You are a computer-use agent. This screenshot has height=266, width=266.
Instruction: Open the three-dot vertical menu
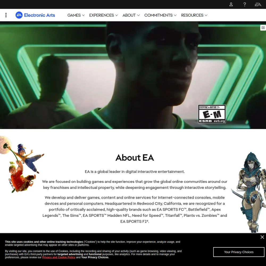[6, 15]
